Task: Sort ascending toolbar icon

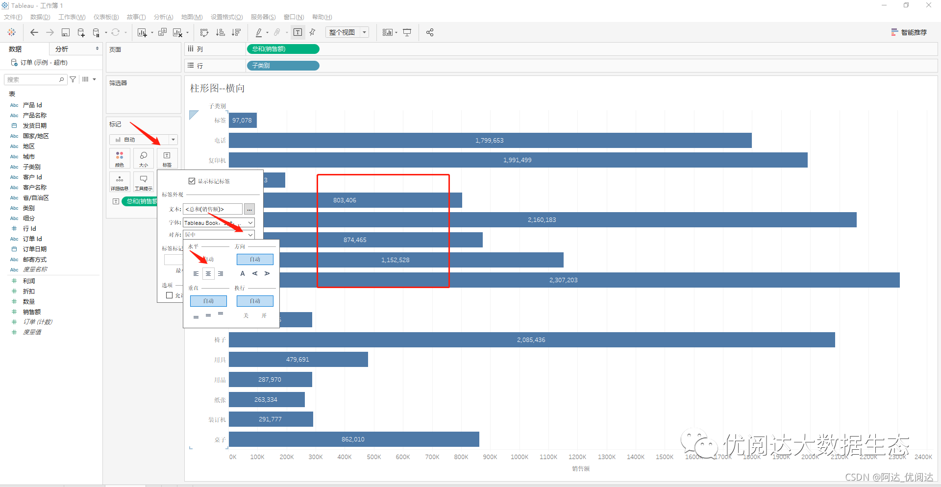Action: 221,32
